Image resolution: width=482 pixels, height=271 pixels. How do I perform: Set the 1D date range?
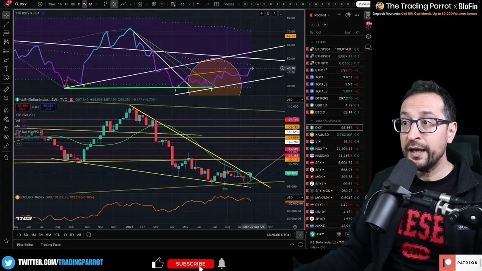click(19, 235)
